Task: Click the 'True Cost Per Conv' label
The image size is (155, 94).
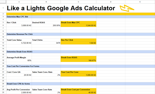Action: point(70,72)
